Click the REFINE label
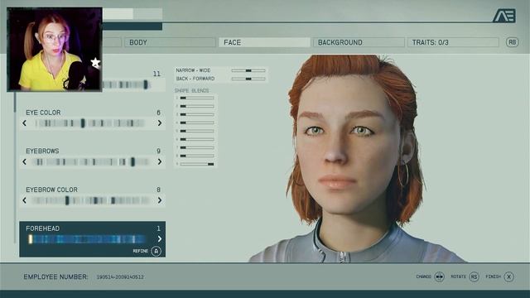This screenshot has height=298, width=530. coord(140,251)
